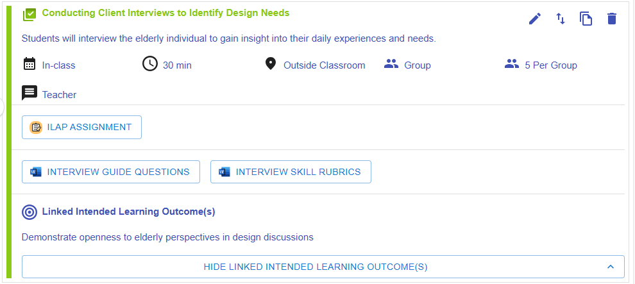Click the people icon beside 5 Per Group
The height and width of the screenshot is (284, 635).
[511, 64]
